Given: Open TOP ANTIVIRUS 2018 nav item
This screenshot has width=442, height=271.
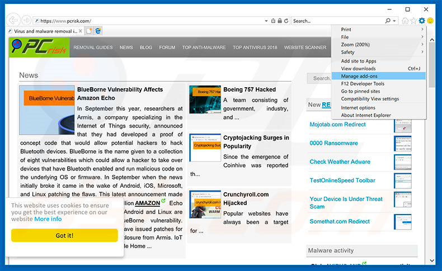Looking at the screenshot, I should pyautogui.click(x=255, y=47).
